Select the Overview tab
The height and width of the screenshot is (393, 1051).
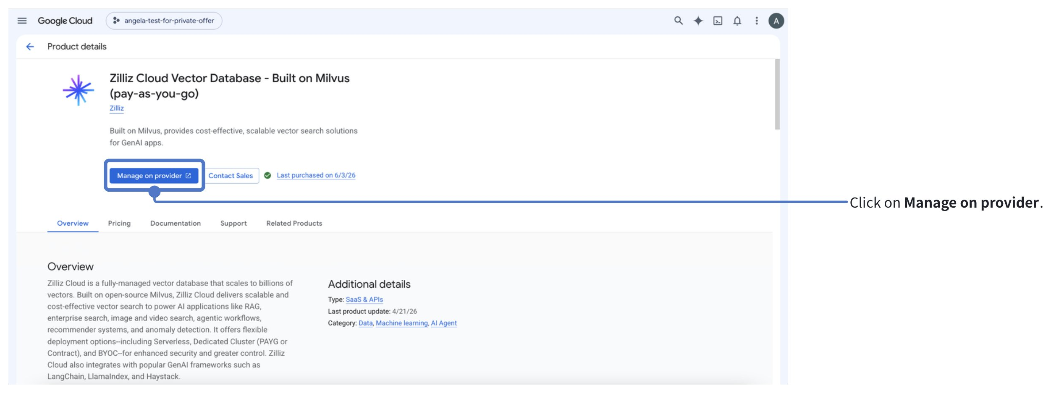pos(73,223)
